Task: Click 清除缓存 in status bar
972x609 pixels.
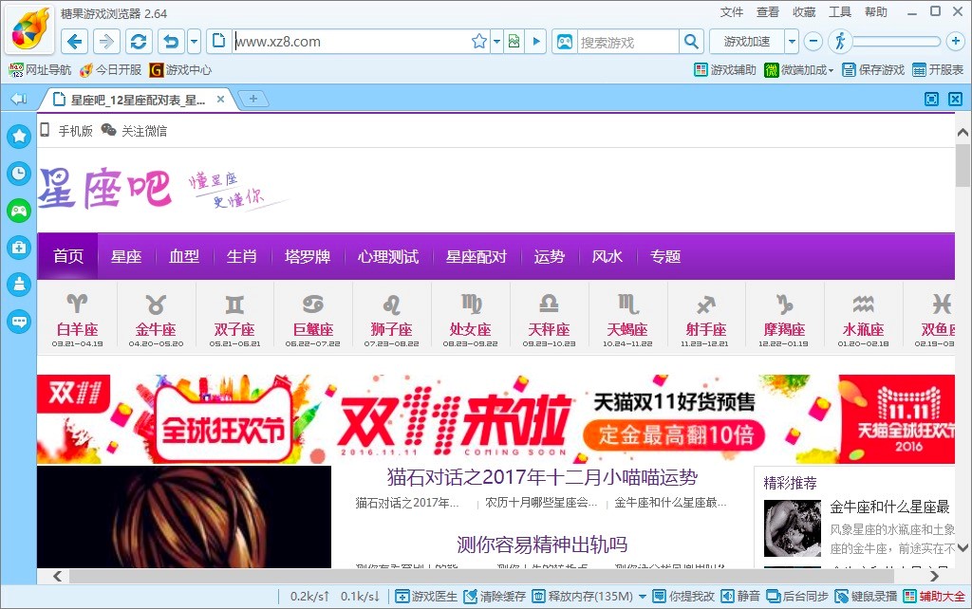Action: pyautogui.click(x=495, y=596)
